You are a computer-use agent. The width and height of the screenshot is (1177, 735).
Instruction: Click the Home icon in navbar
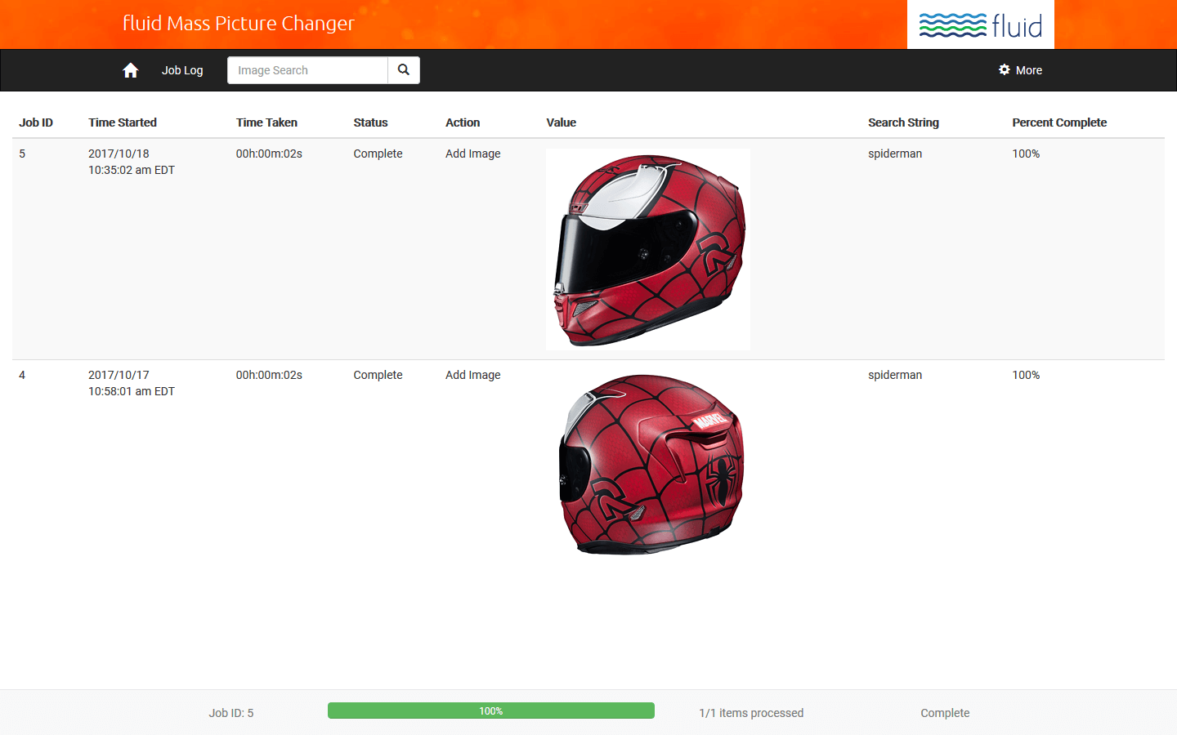pos(130,70)
